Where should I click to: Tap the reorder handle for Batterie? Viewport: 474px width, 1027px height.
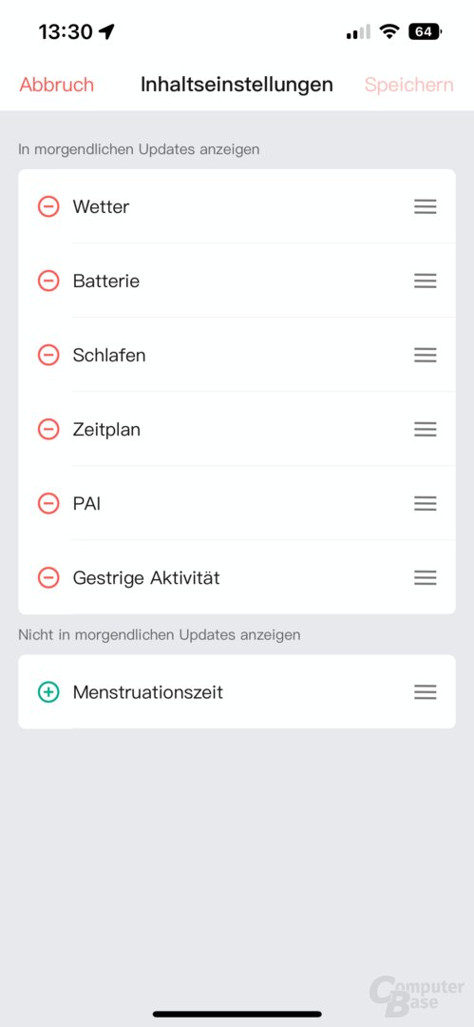pyautogui.click(x=425, y=281)
